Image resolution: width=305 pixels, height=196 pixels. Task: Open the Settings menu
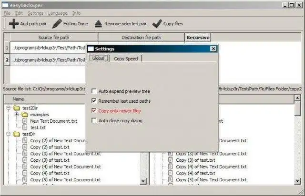(x=35, y=13)
